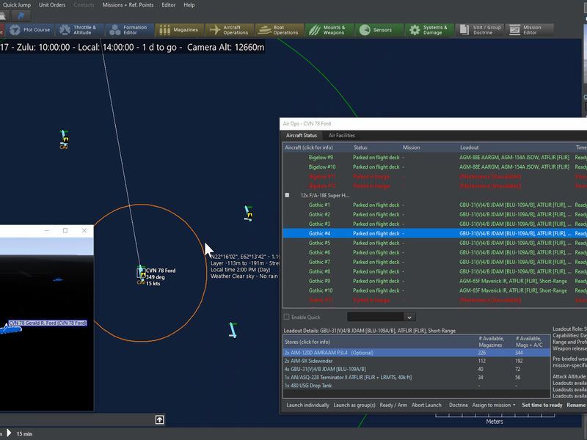This screenshot has height=440, width=587.
Task: Open the Magazines toolbar button
Action: 179,30
